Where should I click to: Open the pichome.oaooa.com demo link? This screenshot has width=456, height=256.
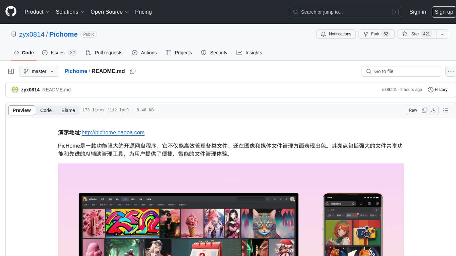coord(113,132)
